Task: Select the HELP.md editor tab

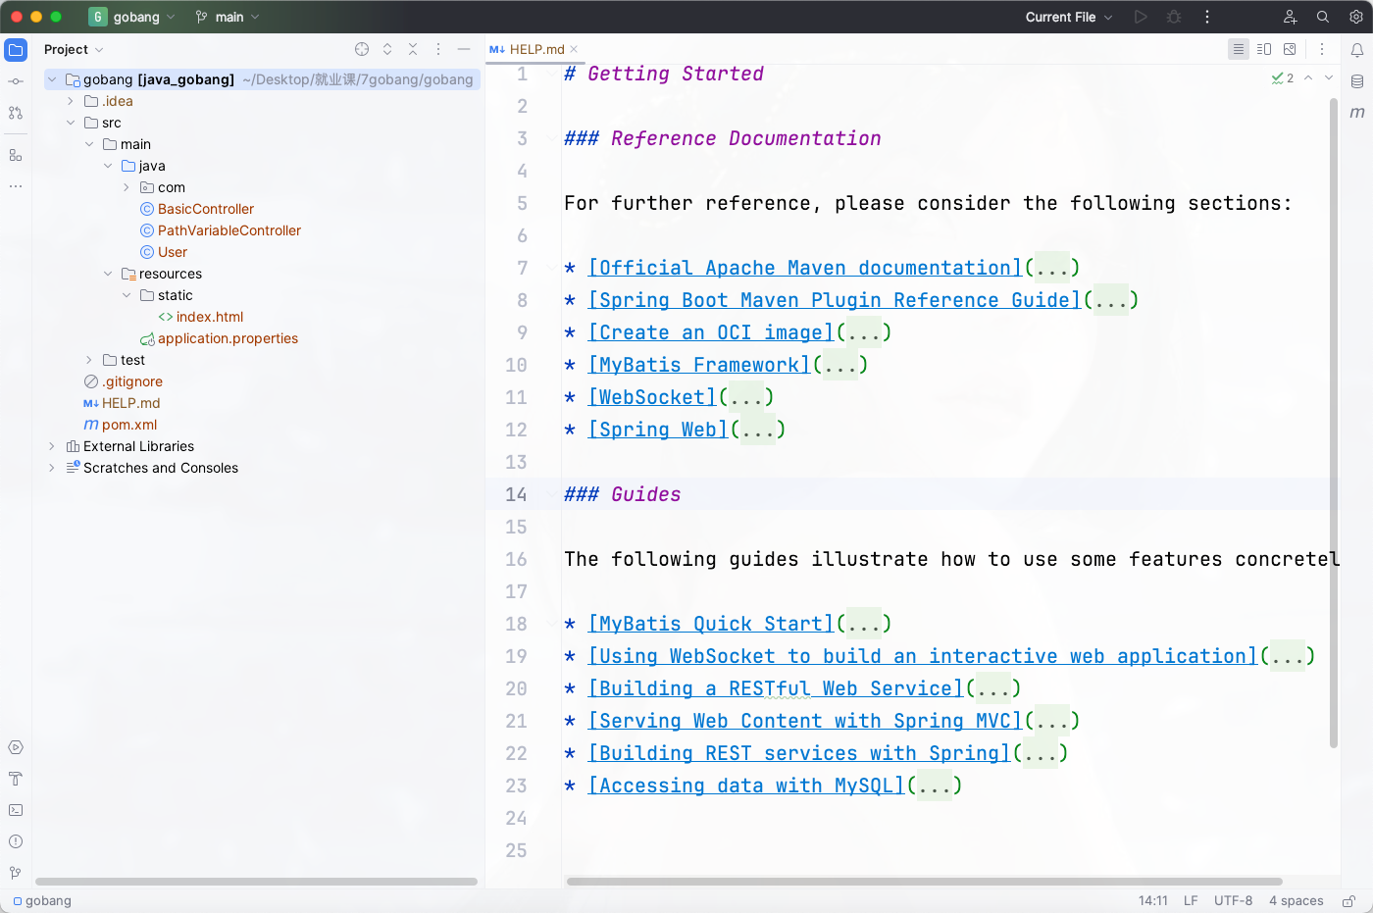Action: 536,49
